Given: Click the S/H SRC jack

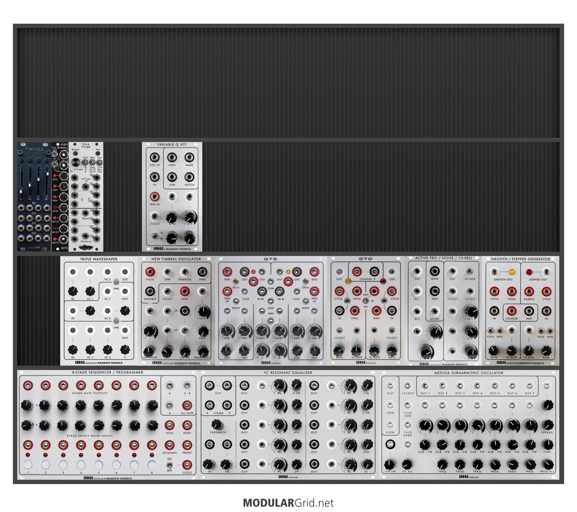Looking at the screenshot, I should tap(435, 311).
